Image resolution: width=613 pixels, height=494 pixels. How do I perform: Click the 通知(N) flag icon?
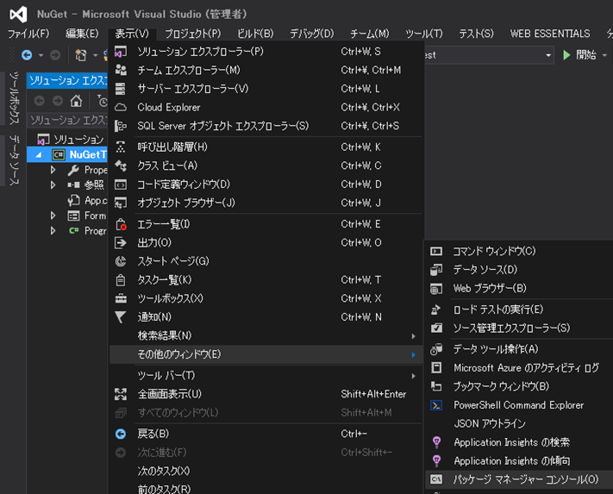click(121, 317)
